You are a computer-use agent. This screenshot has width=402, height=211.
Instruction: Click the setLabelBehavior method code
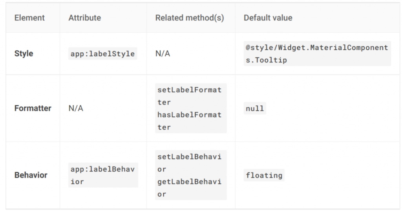click(x=189, y=163)
